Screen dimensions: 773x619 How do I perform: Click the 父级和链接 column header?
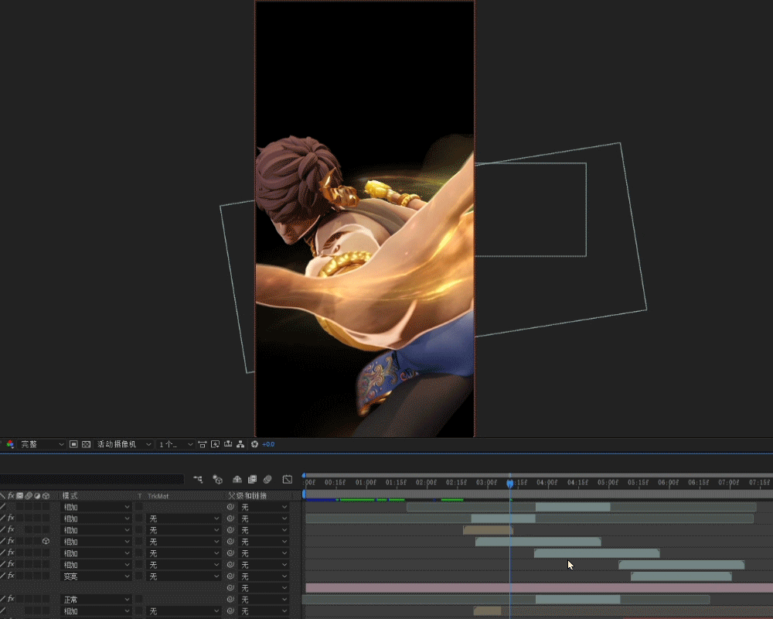point(247,496)
